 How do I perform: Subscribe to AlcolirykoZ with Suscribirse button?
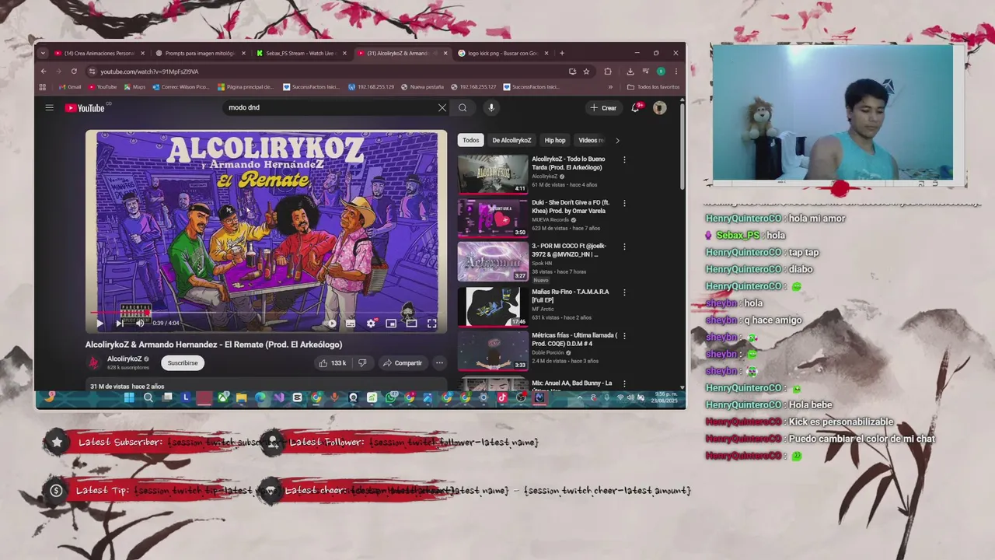click(x=183, y=363)
